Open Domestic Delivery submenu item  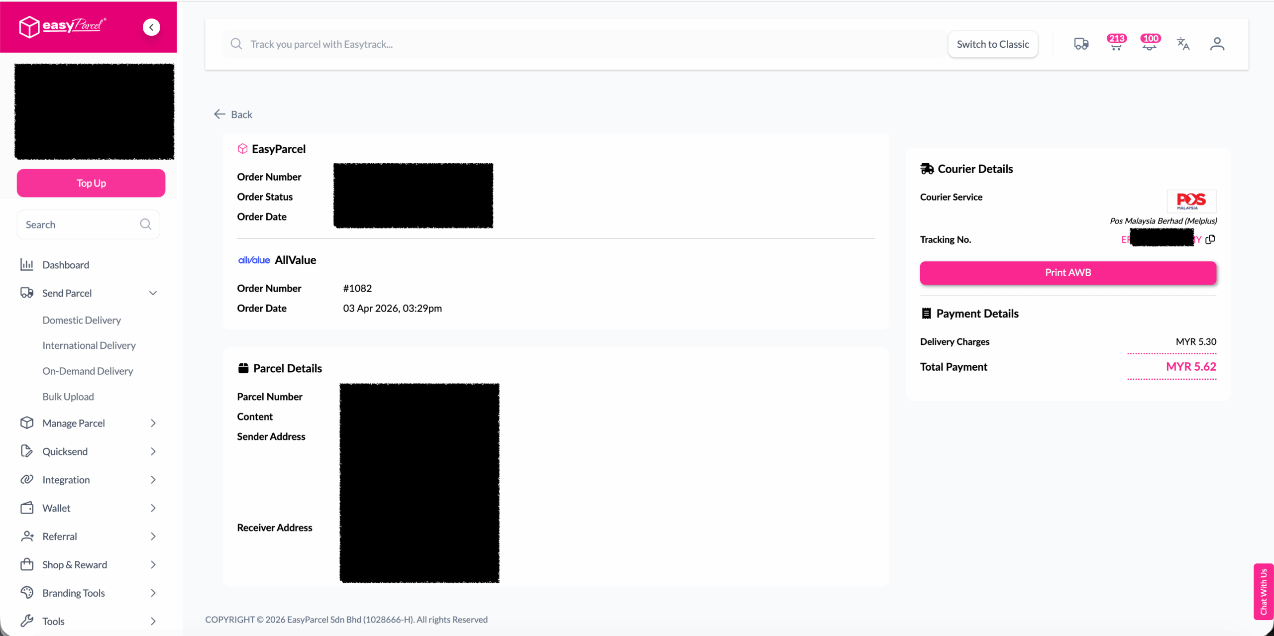pyautogui.click(x=82, y=320)
